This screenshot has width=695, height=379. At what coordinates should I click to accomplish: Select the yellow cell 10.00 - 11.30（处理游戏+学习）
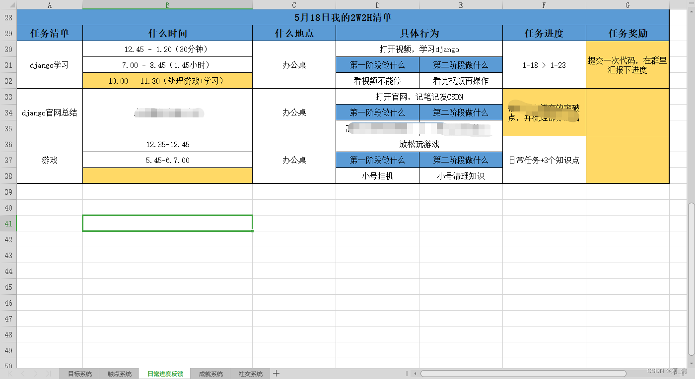click(x=167, y=81)
